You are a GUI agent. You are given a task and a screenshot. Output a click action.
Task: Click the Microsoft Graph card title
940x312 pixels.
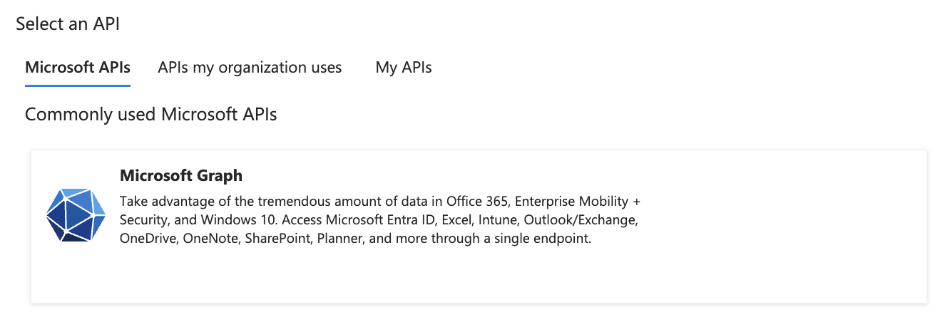tap(181, 175)
